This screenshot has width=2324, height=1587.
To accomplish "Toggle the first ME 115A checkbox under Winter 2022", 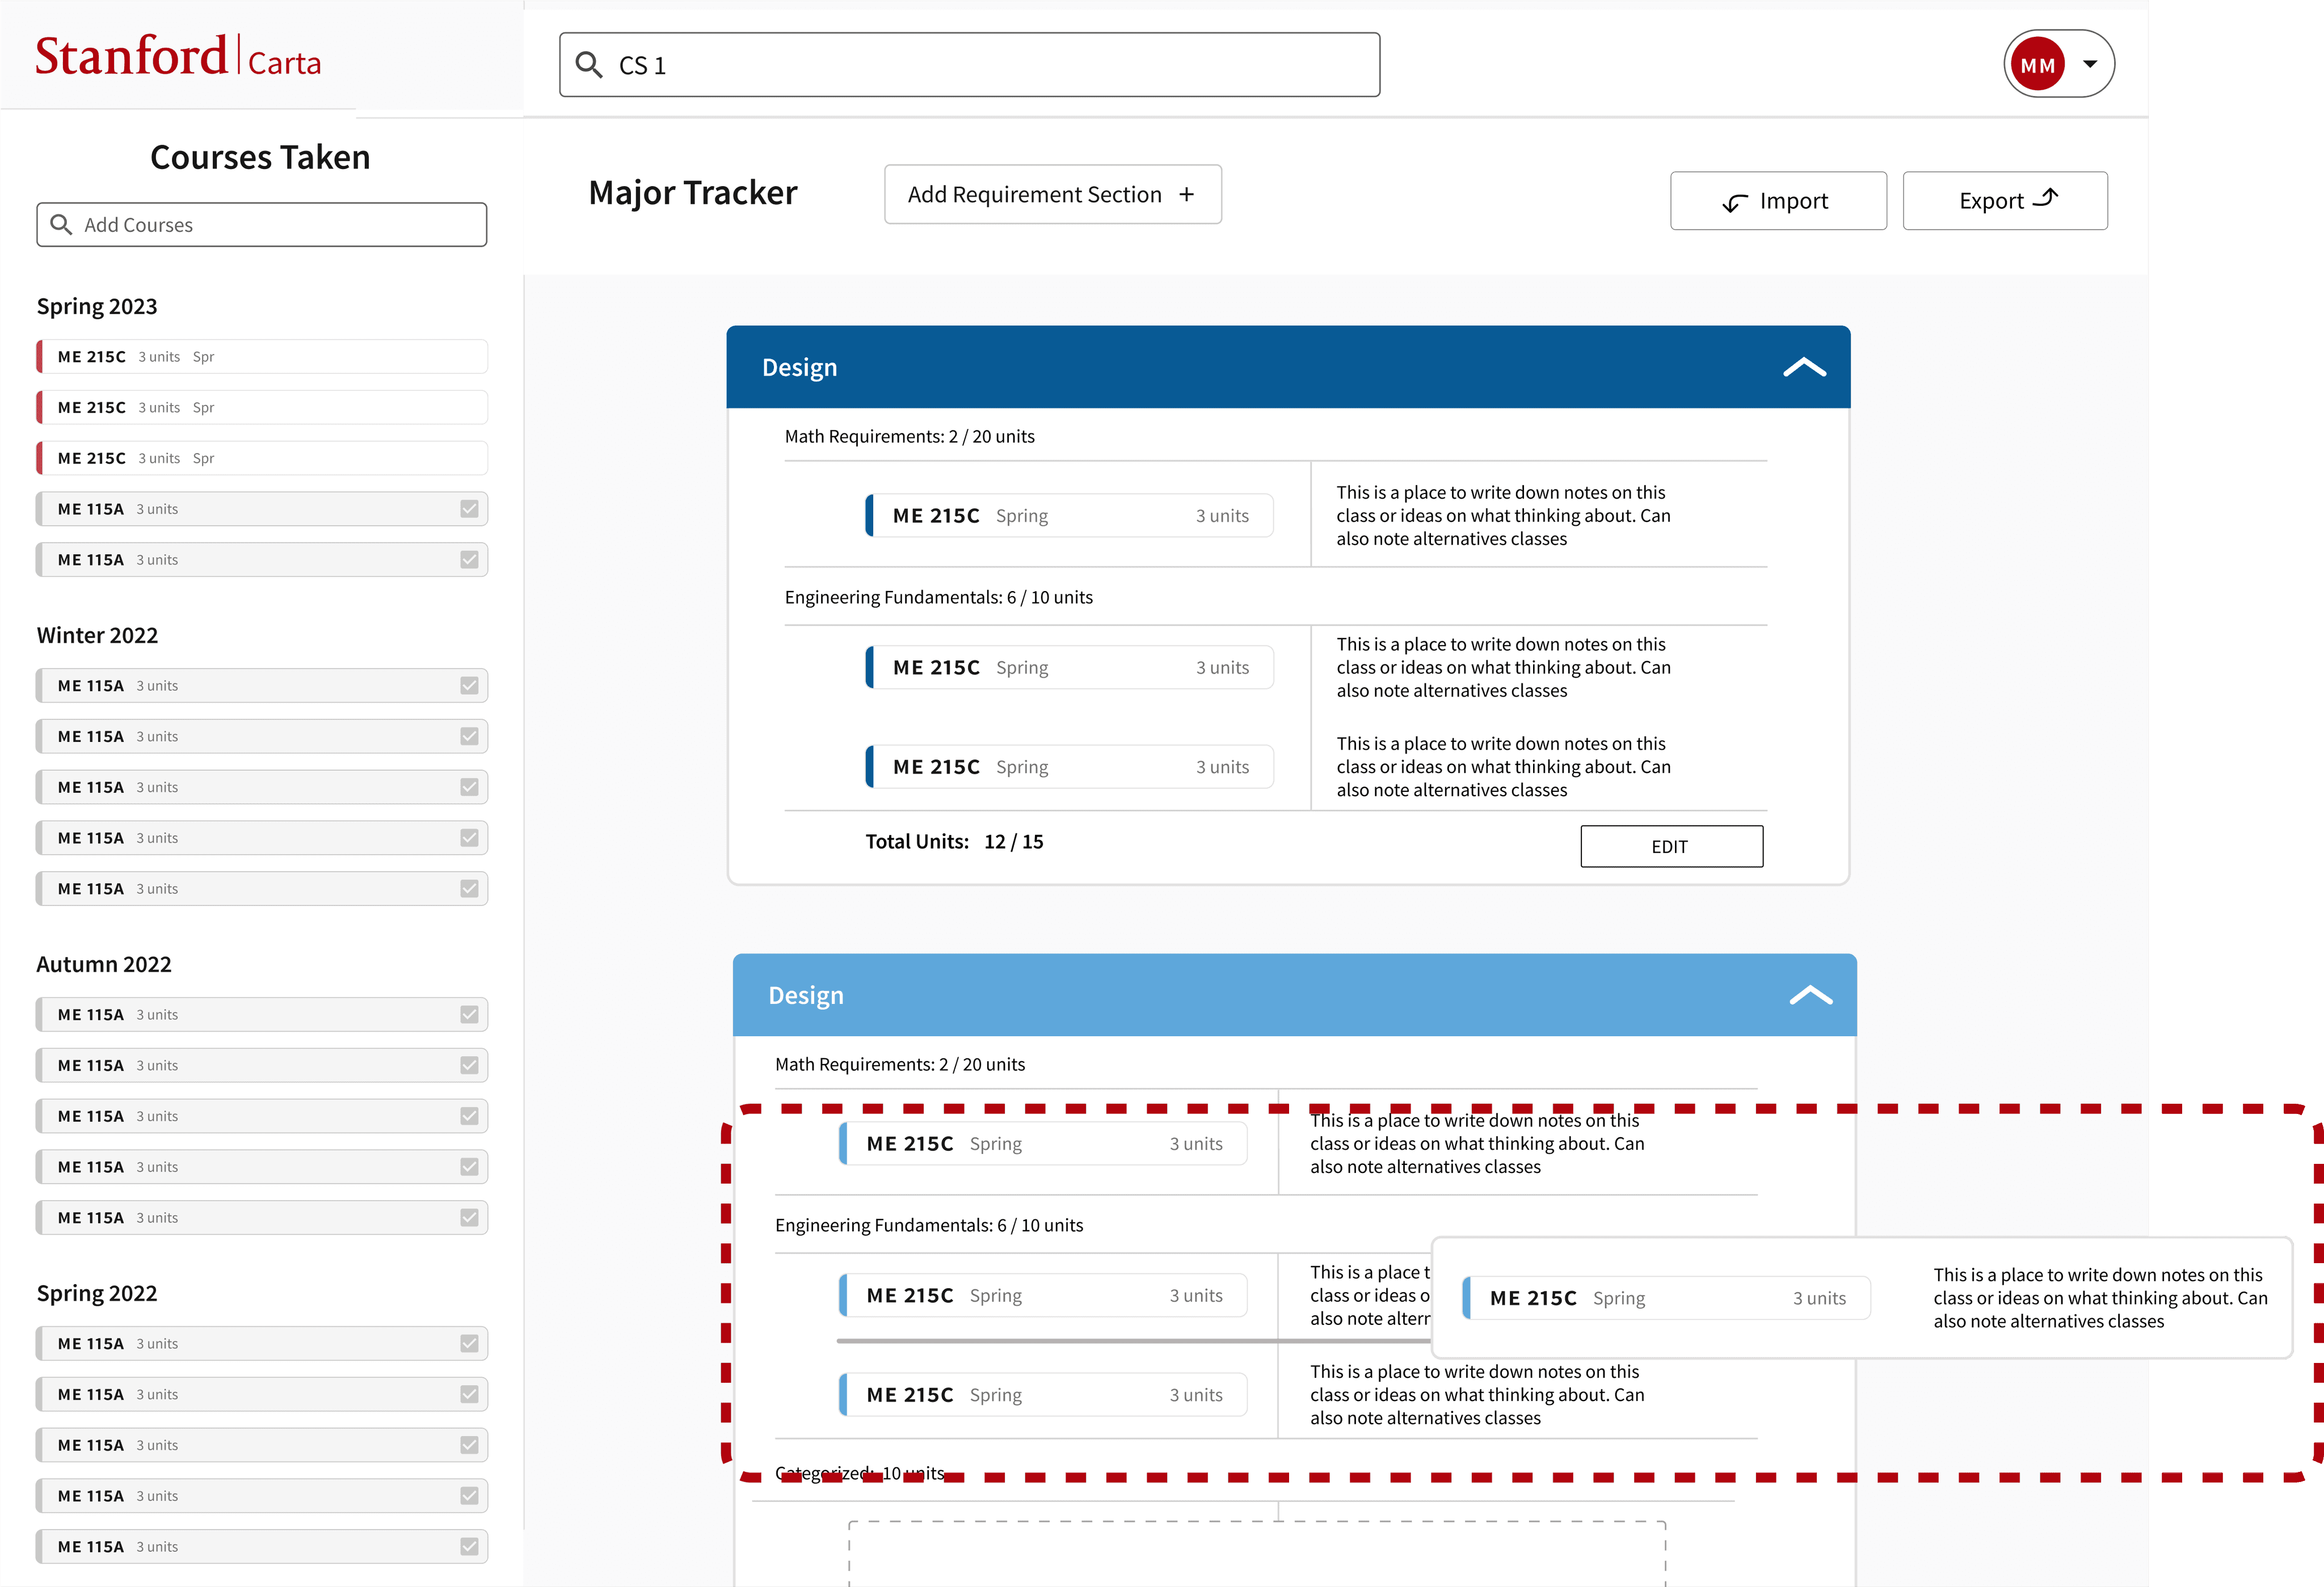I will [x=469, y=686].
